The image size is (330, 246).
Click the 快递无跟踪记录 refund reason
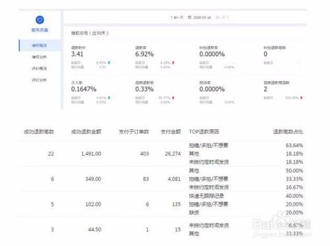point(207,196)
